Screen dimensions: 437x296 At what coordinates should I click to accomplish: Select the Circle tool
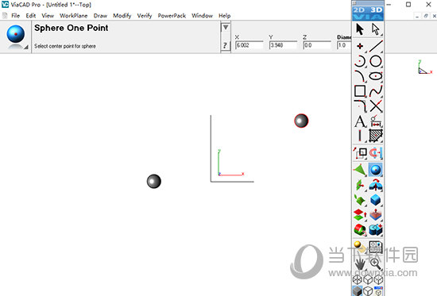click(376, 61)
